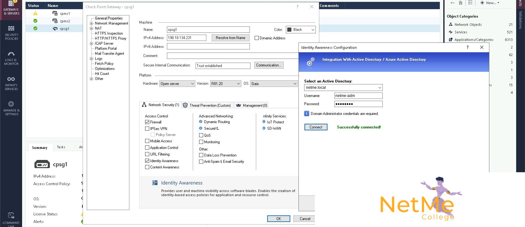
Task: Open Security Policies view
Action: (11, 33)
